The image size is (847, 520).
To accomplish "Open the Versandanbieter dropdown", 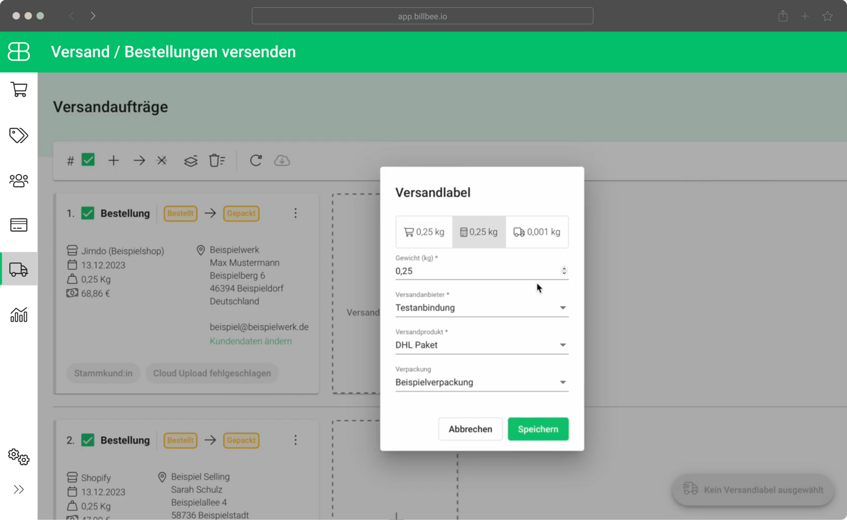I will (x=481, y=308).
